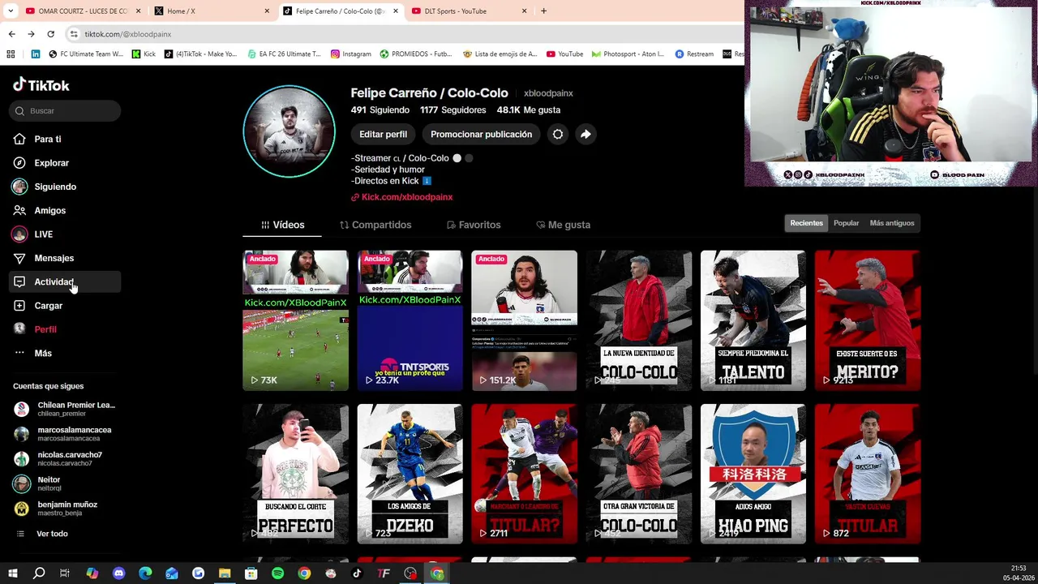The width and height of the screenshot is (1038, 584).
Task: Switch to OMAR COURTZ browser tab
Action: pyautogui.click(x=81, y=11)
